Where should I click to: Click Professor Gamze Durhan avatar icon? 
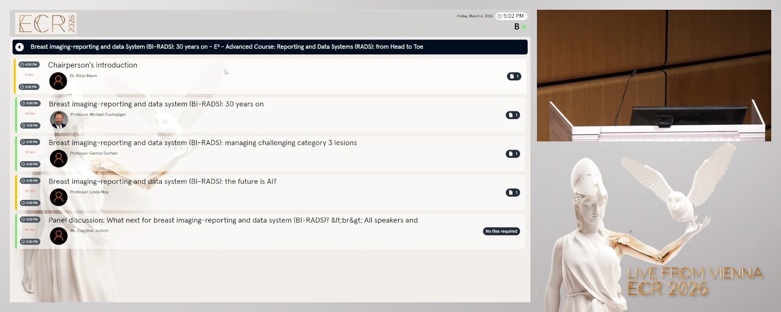coord(59,158)
